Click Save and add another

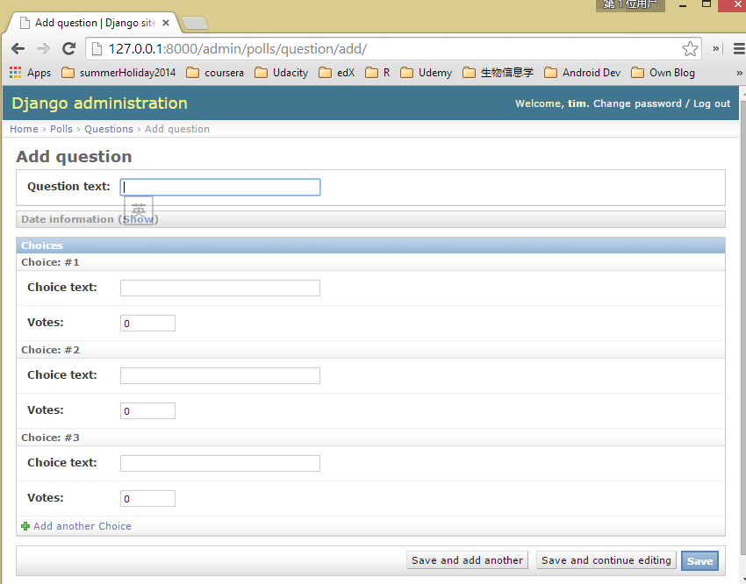(x=467, y=560)
